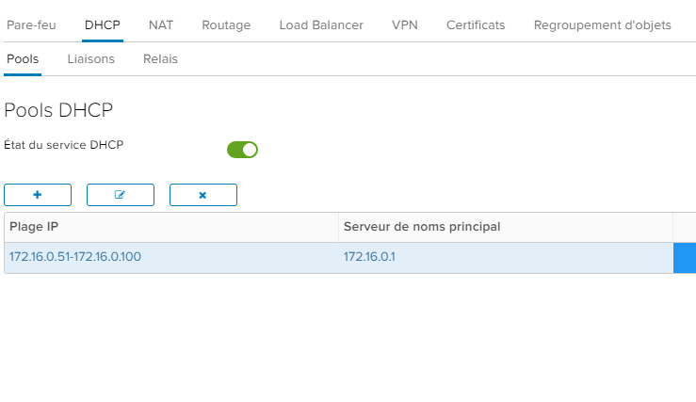Delete the selected pool with the x icon

(x=203, y=195)
